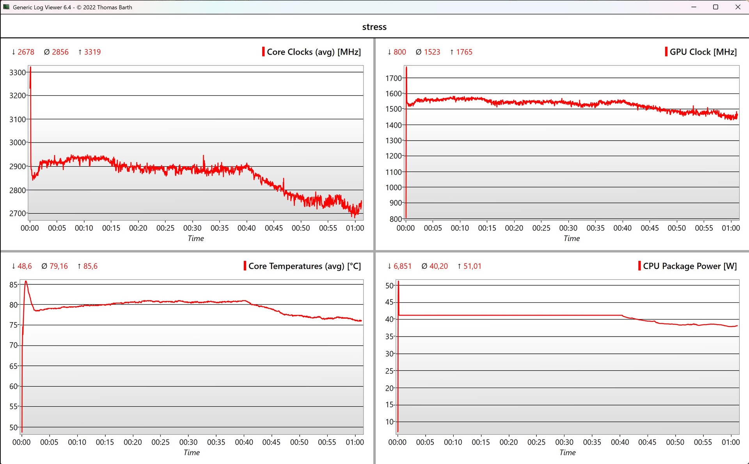Click the Core Temperatures (avg) [°C] label
Viewport: 749px width, 464px height.
click(x=304, y=266)
